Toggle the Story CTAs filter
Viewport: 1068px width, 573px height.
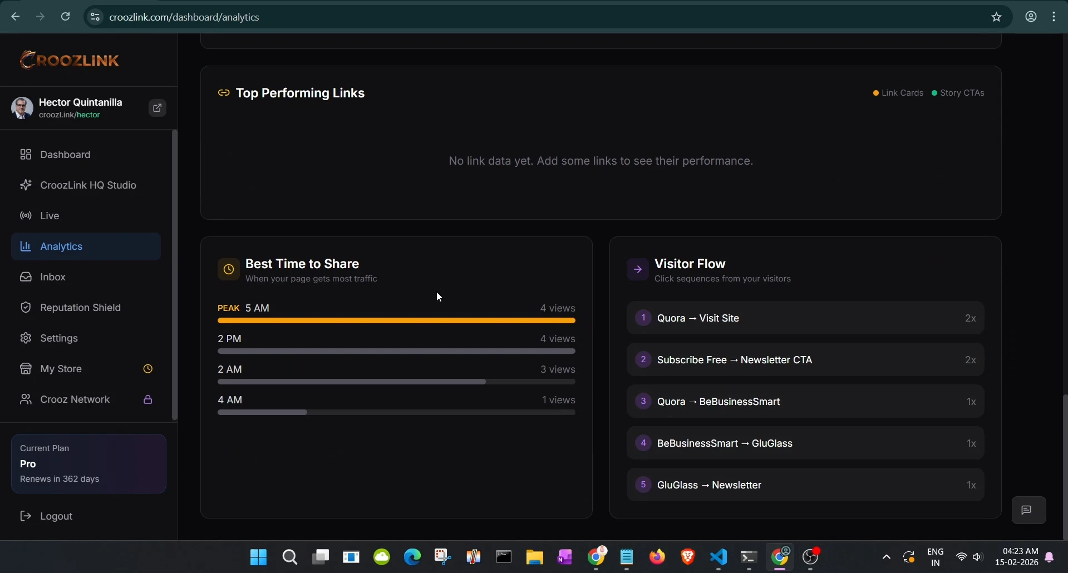point(958,92)
